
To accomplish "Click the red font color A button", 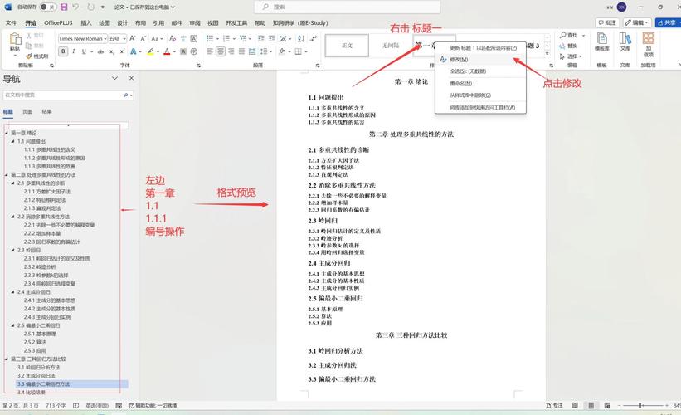I will click(167, 51).
